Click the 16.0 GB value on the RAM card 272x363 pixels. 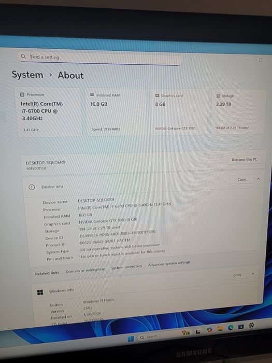pos(99,104)
